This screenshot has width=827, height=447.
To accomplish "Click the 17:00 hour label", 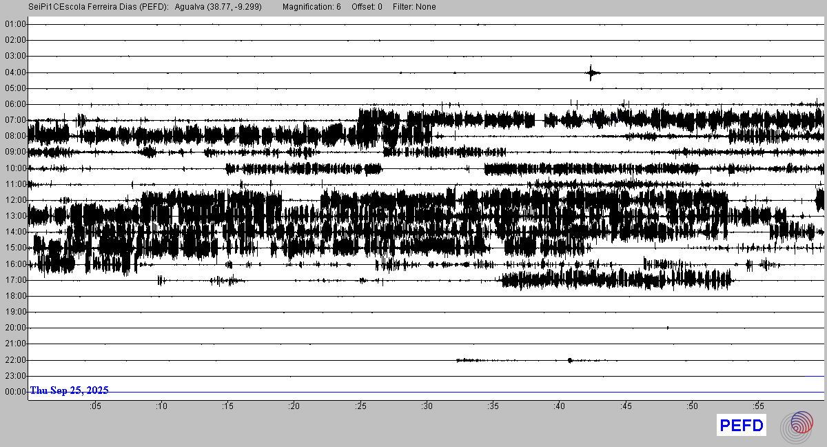I will [x=15, y=280].
